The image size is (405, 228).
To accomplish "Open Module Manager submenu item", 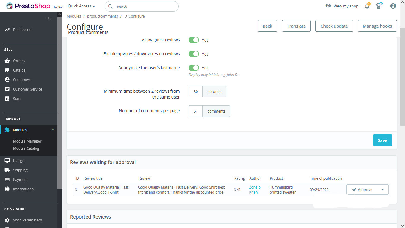I will click(27, 141).
